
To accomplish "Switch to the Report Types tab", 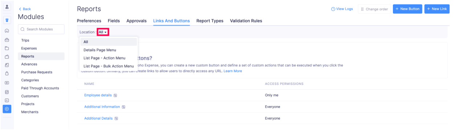I will pyautogui.click(x=210, y=21).
